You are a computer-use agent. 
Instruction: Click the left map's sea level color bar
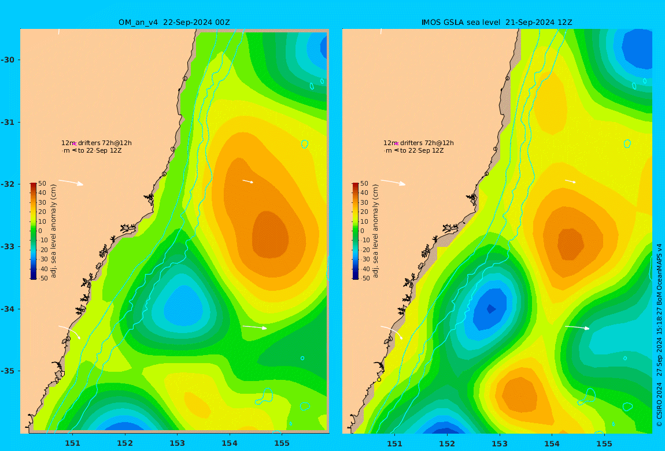tap(34, 231)
